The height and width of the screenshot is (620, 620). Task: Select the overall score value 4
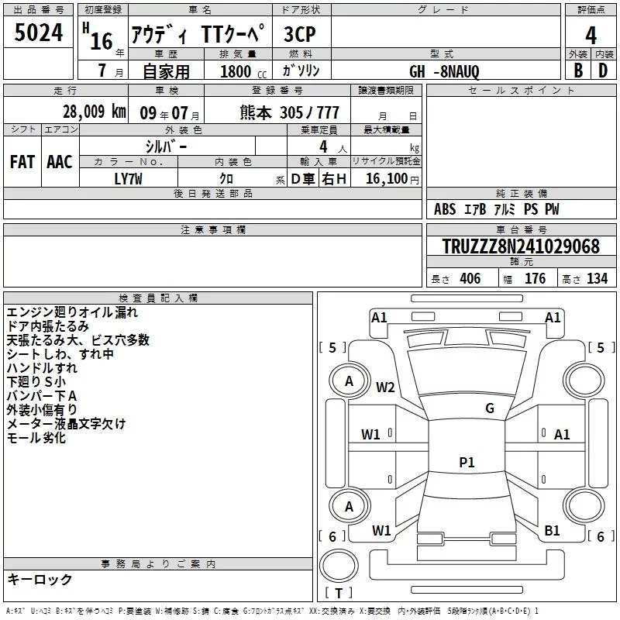click(591, 35)
